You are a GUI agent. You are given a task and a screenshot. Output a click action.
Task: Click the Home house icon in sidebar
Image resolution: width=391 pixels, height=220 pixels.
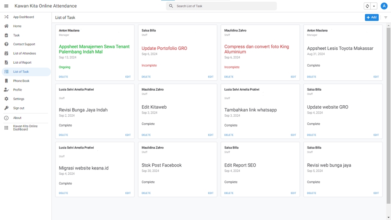6,26
